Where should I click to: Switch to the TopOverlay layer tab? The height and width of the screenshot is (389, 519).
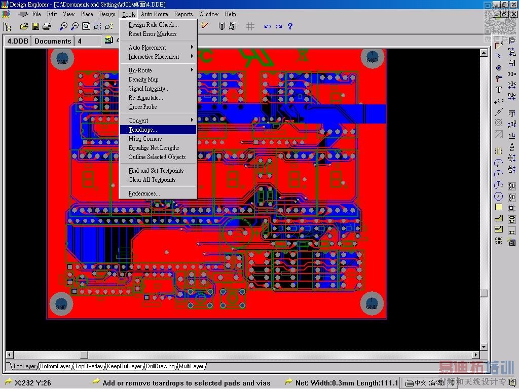click(89, 366)
